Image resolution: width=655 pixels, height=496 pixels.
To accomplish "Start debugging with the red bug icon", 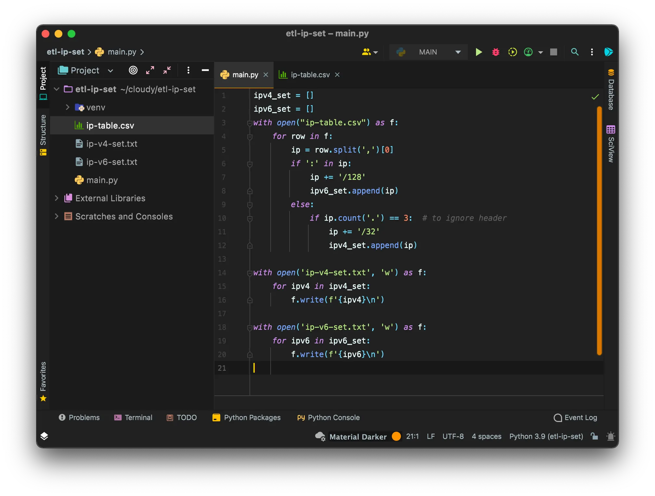I will (x=495, y=52).
